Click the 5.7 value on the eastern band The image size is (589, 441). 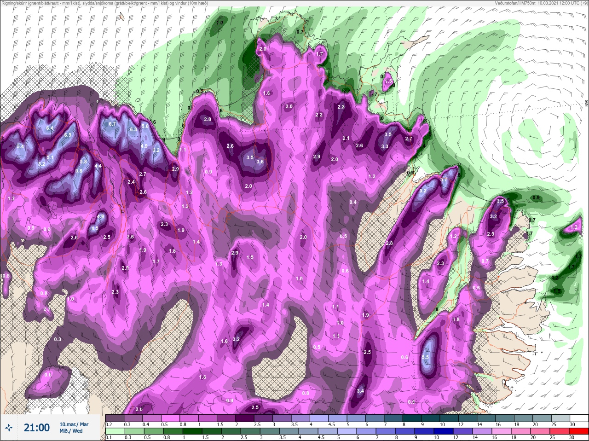click(444, 180)
